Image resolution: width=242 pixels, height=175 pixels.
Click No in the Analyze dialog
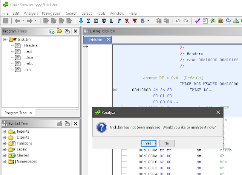[x=167, y=143]
